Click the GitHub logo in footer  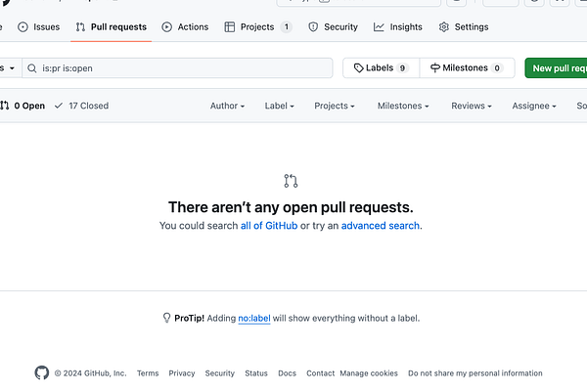(41, 372)
